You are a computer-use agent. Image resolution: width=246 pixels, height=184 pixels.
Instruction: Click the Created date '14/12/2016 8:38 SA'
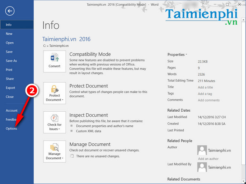tap(212, 124)
